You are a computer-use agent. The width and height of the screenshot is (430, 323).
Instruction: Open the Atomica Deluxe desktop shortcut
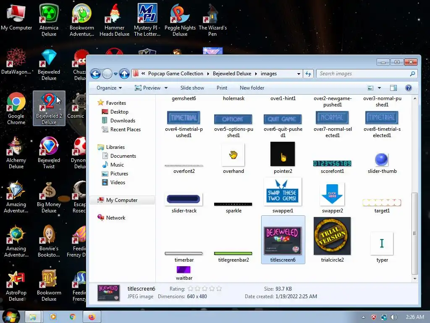[x=49, y=20]
